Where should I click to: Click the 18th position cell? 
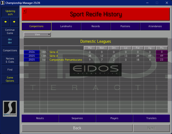click(x=44, y=52)
